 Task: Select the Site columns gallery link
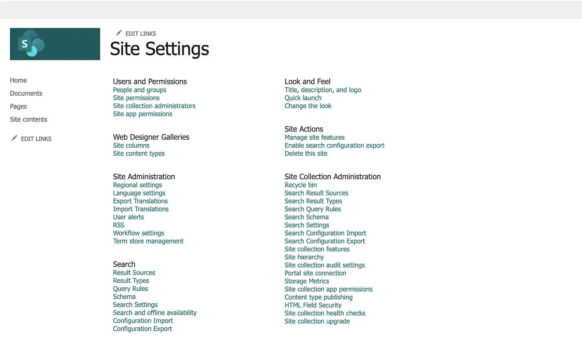(x=131, y=145)
